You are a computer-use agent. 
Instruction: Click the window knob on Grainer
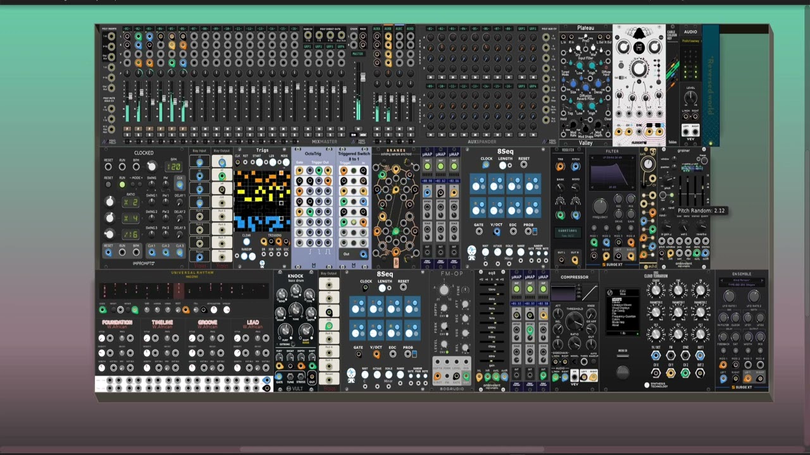(674, 159)
